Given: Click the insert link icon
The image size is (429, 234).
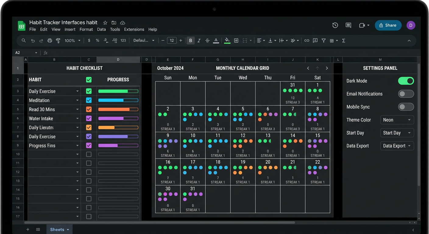Looking at the screenshot, I should [x=307, y=41].
